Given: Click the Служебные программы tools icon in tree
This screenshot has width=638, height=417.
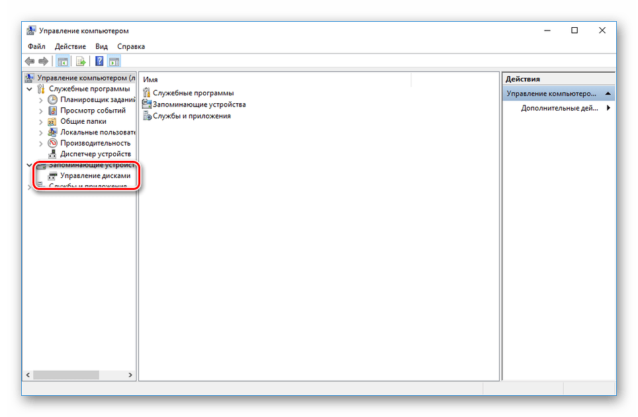Looking at the screenshot, I should [41, 89].
